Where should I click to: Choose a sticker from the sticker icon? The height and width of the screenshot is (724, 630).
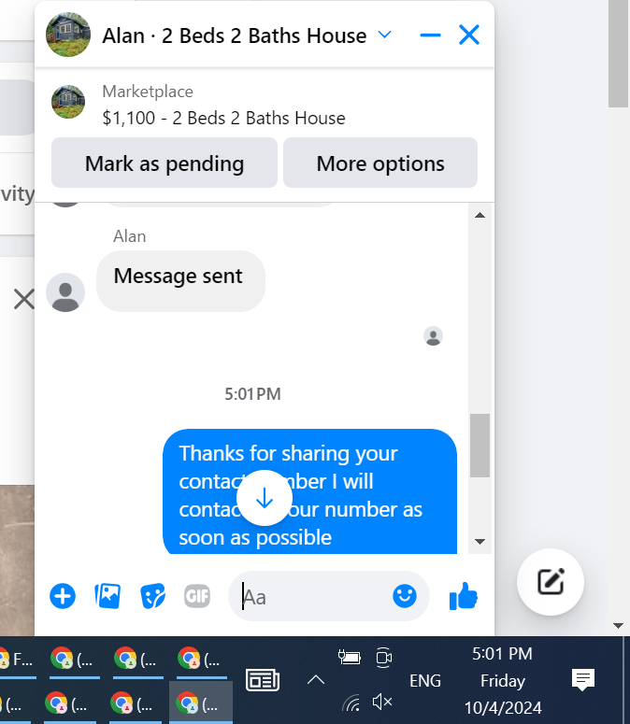[x=152, y=596]
